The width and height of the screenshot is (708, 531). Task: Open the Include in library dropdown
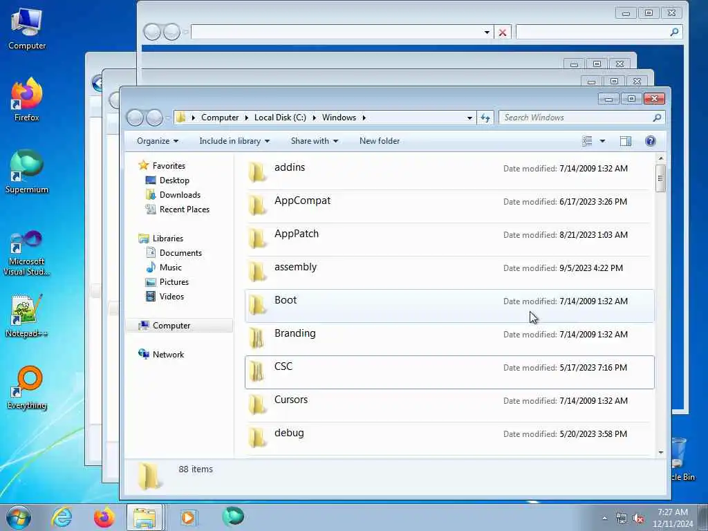point(234,141)
